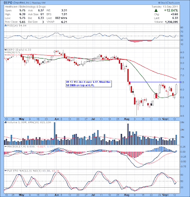Screen dimensions: 190x197
Task: Click the Aug label on the bottom date axis
Action: click(127, 195)
